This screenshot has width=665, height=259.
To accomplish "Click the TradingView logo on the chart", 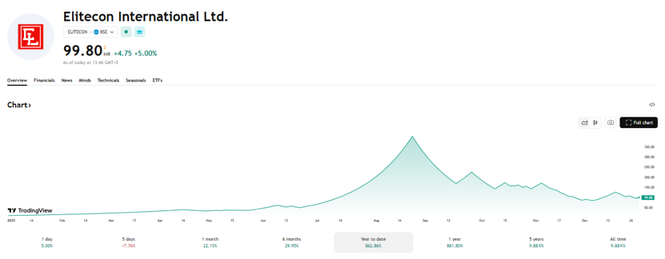I will [x=30, y=210].
